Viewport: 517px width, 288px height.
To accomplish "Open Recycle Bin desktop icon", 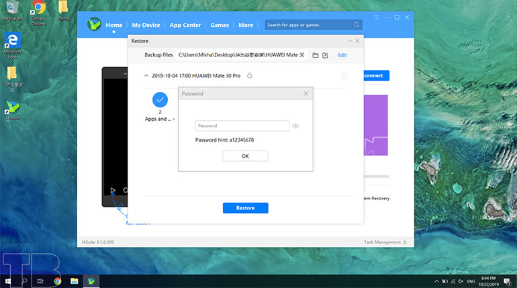I will (x=13, y=11).
